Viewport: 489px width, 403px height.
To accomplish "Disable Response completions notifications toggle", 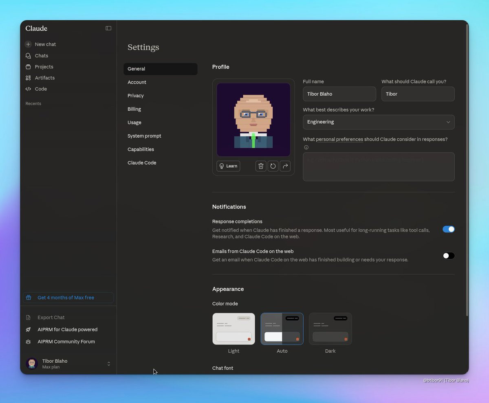I will (x=449, y=229).
